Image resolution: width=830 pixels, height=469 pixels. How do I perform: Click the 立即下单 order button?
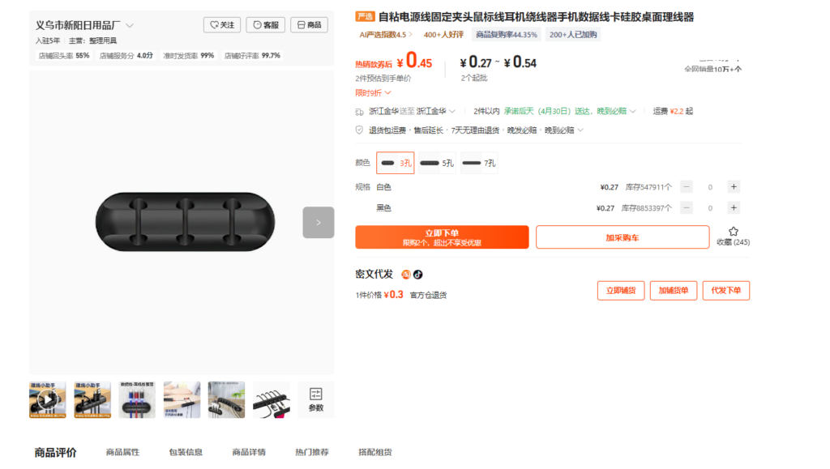point(442,237)
